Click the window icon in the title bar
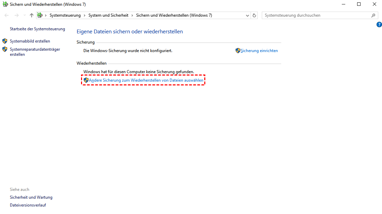This screenshot has width=382, height=214. click(5, 4)
